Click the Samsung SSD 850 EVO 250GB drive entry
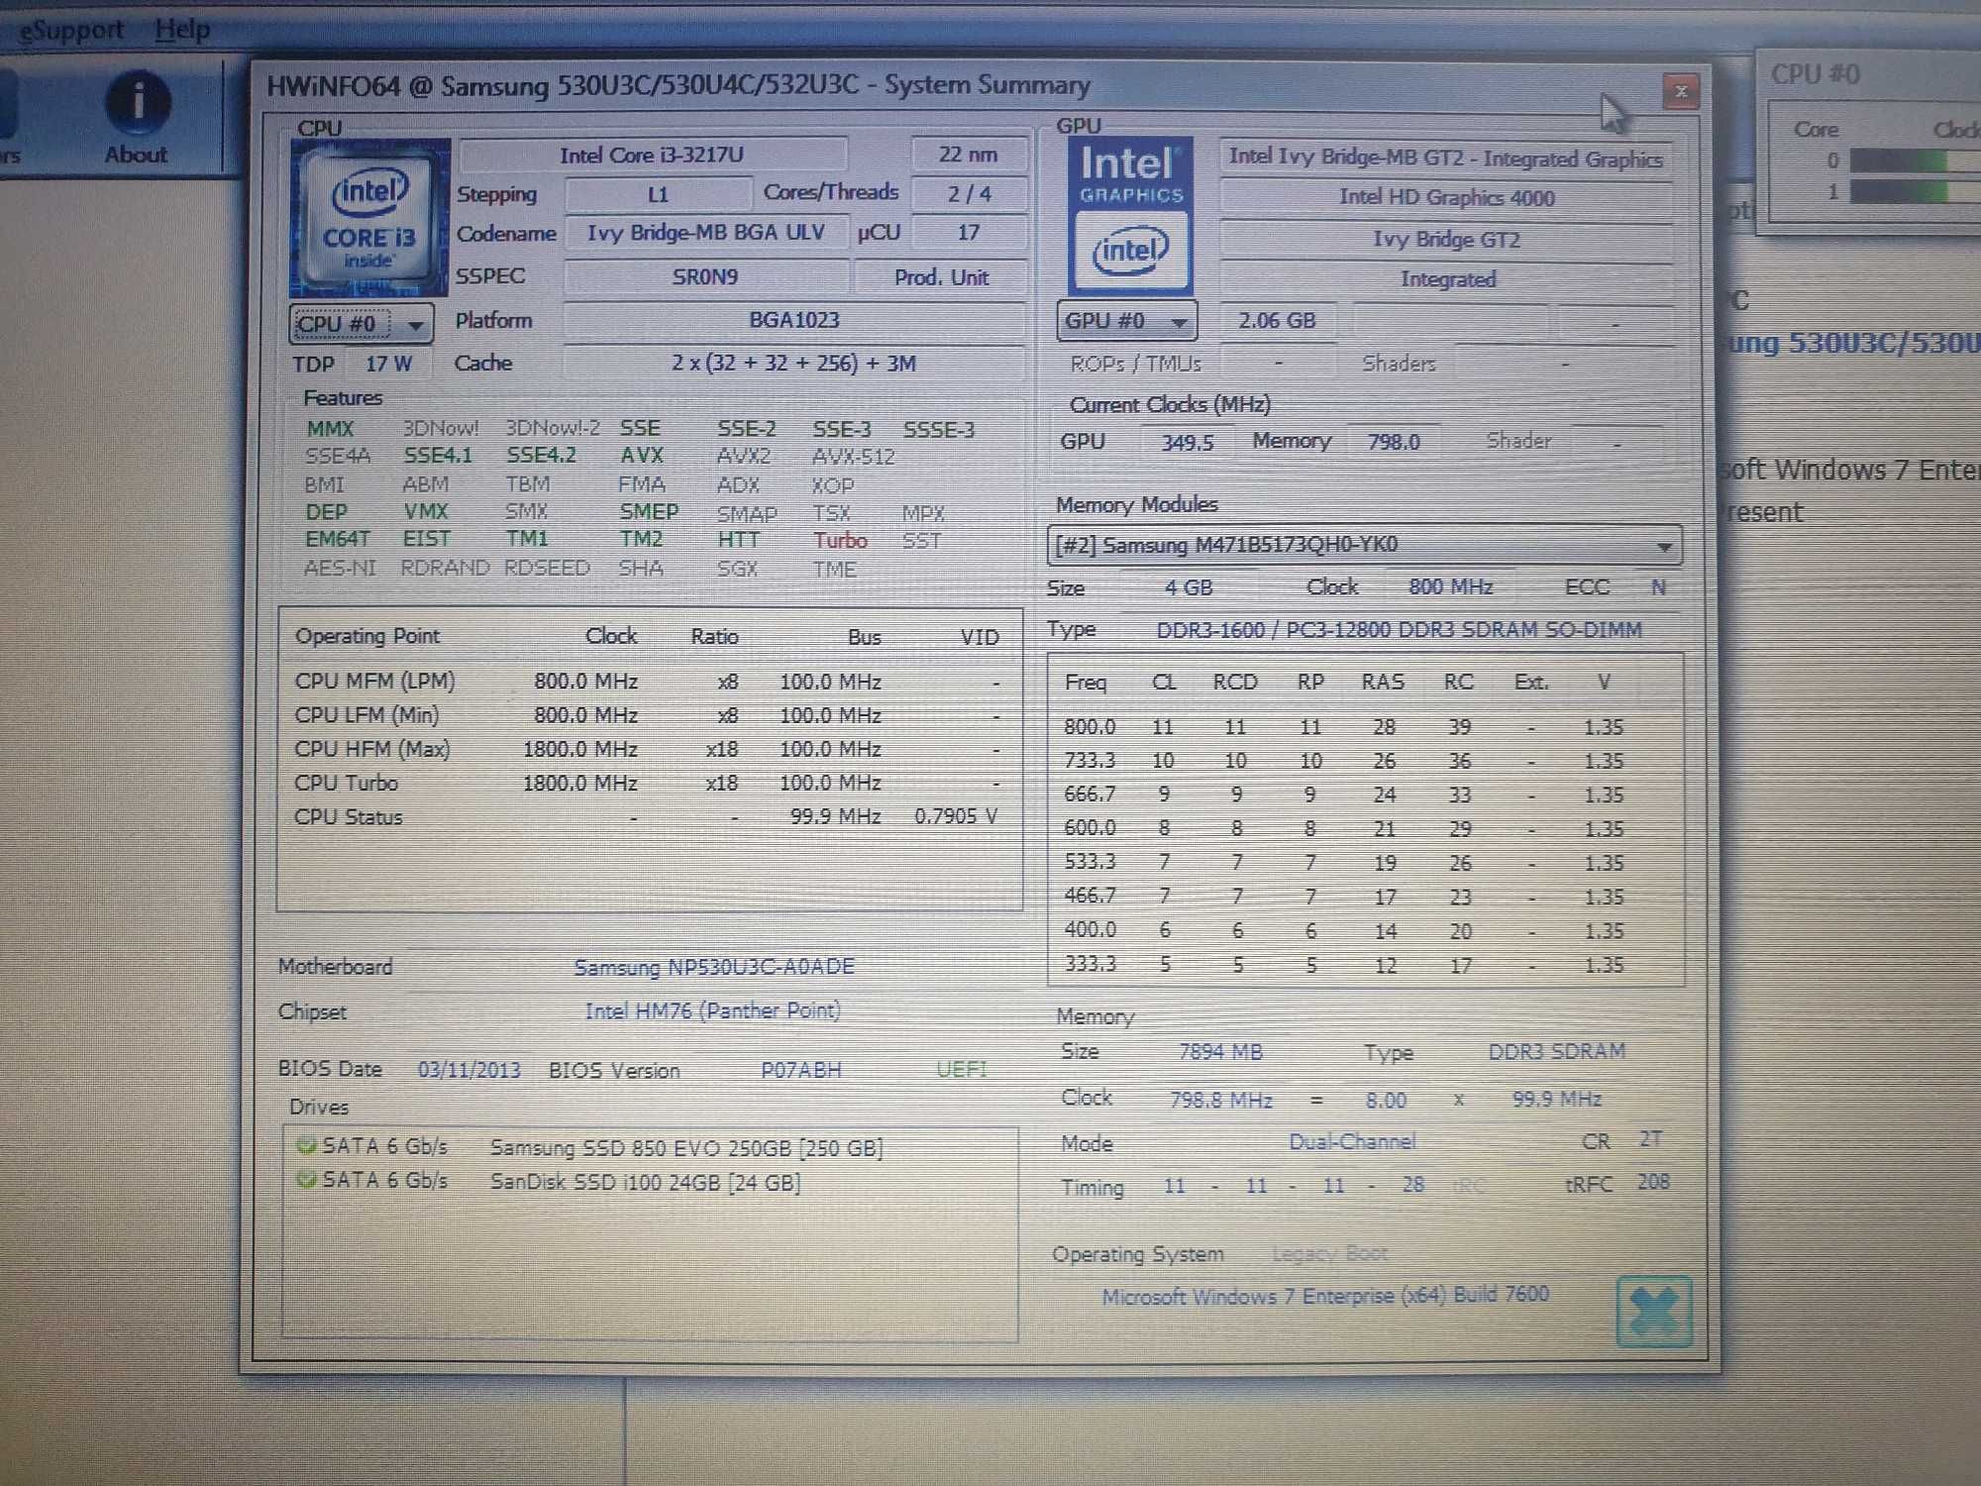 click(686, 1148)
